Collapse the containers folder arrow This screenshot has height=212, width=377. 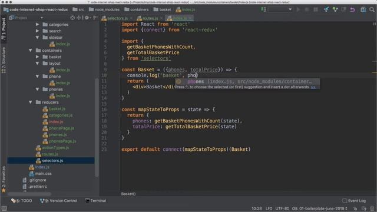click(31, 51)
